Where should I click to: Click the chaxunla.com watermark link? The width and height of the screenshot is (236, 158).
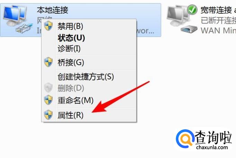[x=212, y=147]
